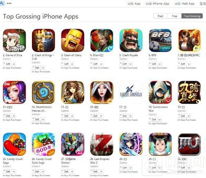Open the Candy Crush Saga app icon
The width and height of the screenshot is (206, 178).
coord(14,144)
